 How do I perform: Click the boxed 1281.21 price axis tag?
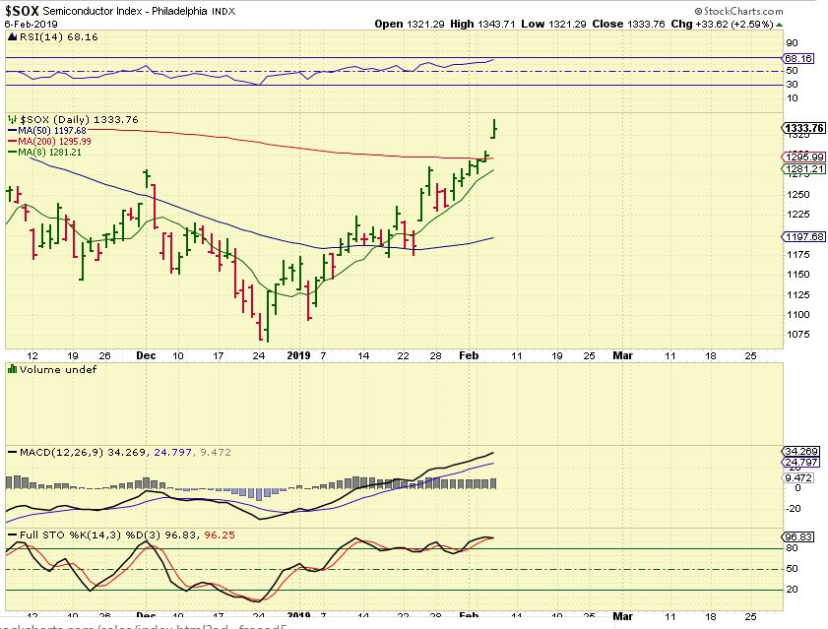coord(803,169)
